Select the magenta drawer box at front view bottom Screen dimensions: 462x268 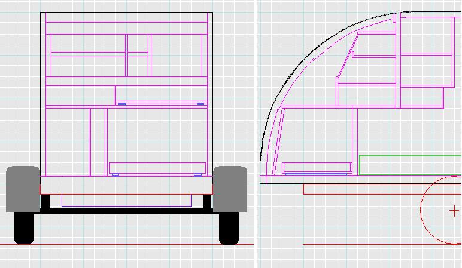pyautogui.click(x=157, y=168)
